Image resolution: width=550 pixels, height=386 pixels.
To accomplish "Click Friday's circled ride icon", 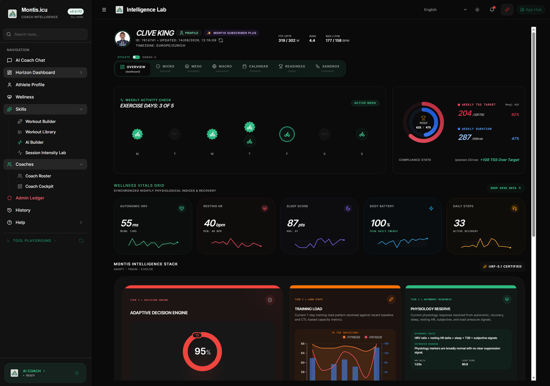I will pyautogui.click(x=287, y=134).
